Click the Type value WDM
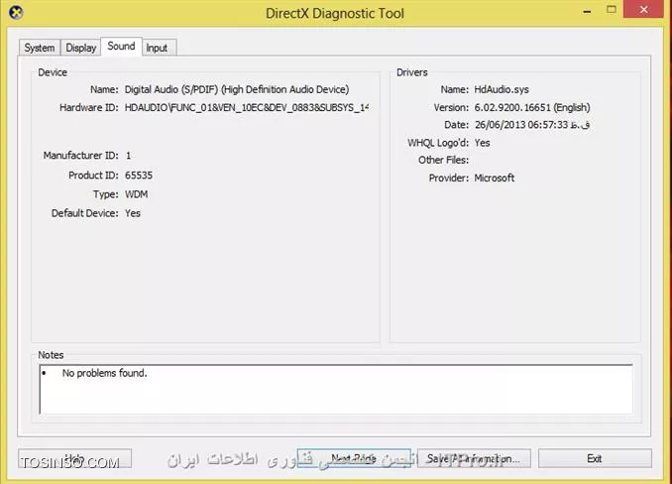 (x=137, y=194)
